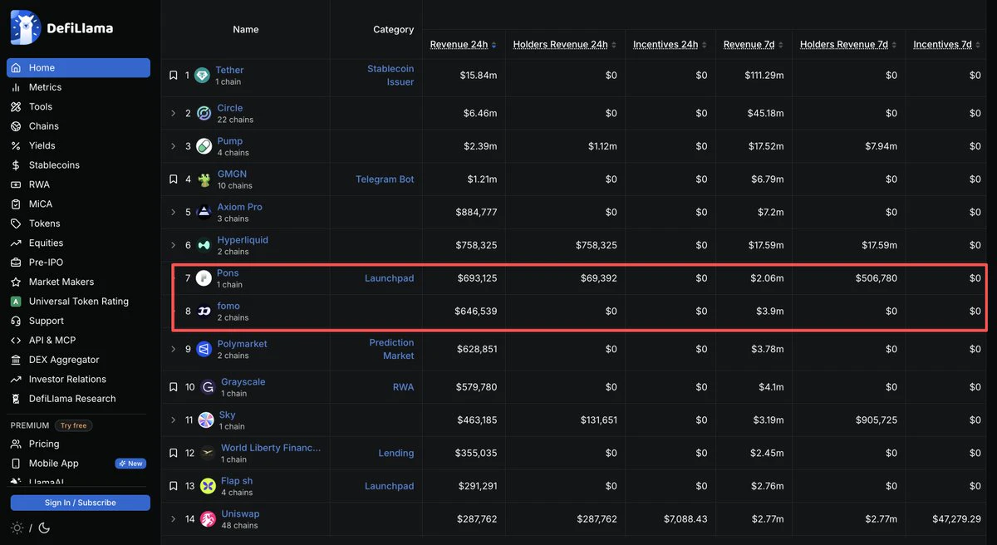The width and height of the screenshot is (997, 545).
Task: Open the Prediction Market category link
Action: tap(391, 349)
